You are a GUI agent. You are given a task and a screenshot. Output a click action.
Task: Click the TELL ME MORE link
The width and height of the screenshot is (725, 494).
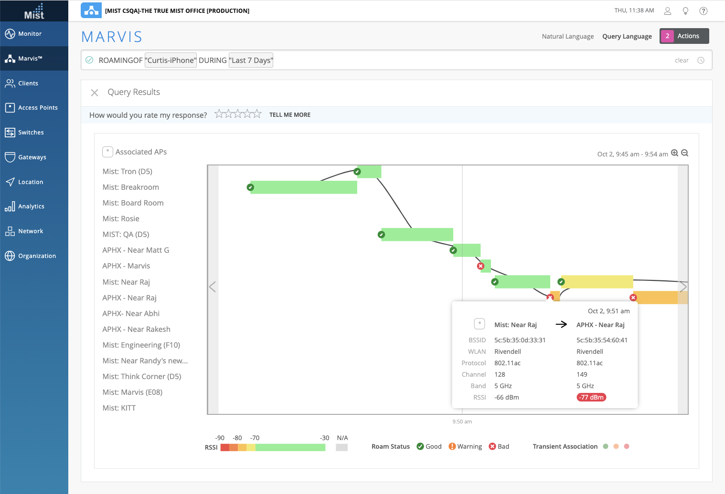click(x=289, y=115)
